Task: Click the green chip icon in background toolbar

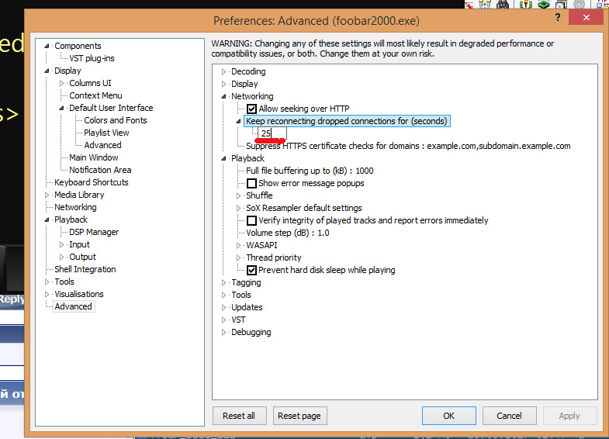Action: (x=544, y=5)
